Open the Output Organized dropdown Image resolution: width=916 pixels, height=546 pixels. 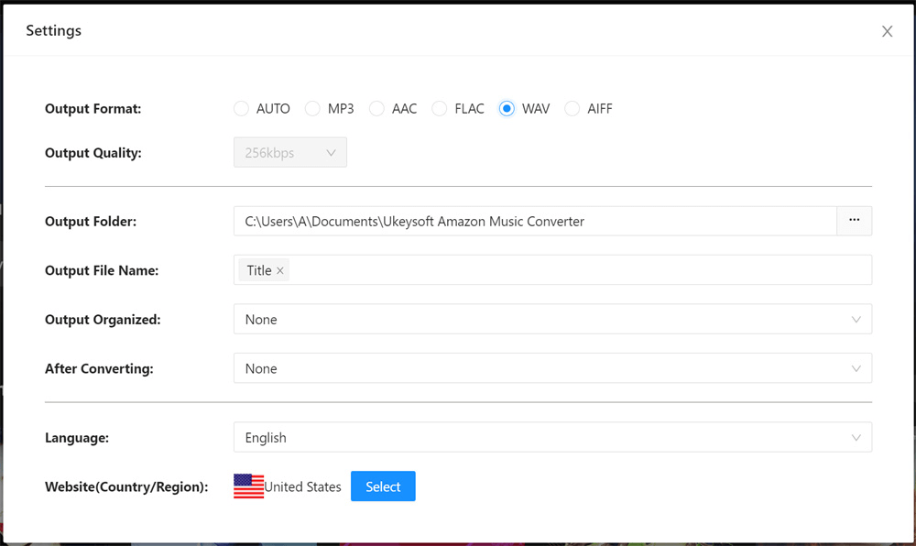click(x=550, y=319)
